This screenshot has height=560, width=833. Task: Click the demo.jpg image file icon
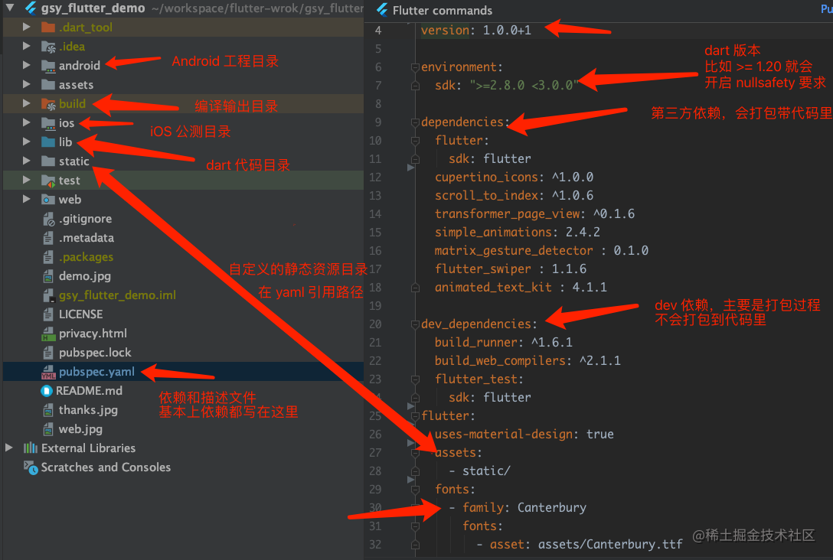[x=48, y=276]
